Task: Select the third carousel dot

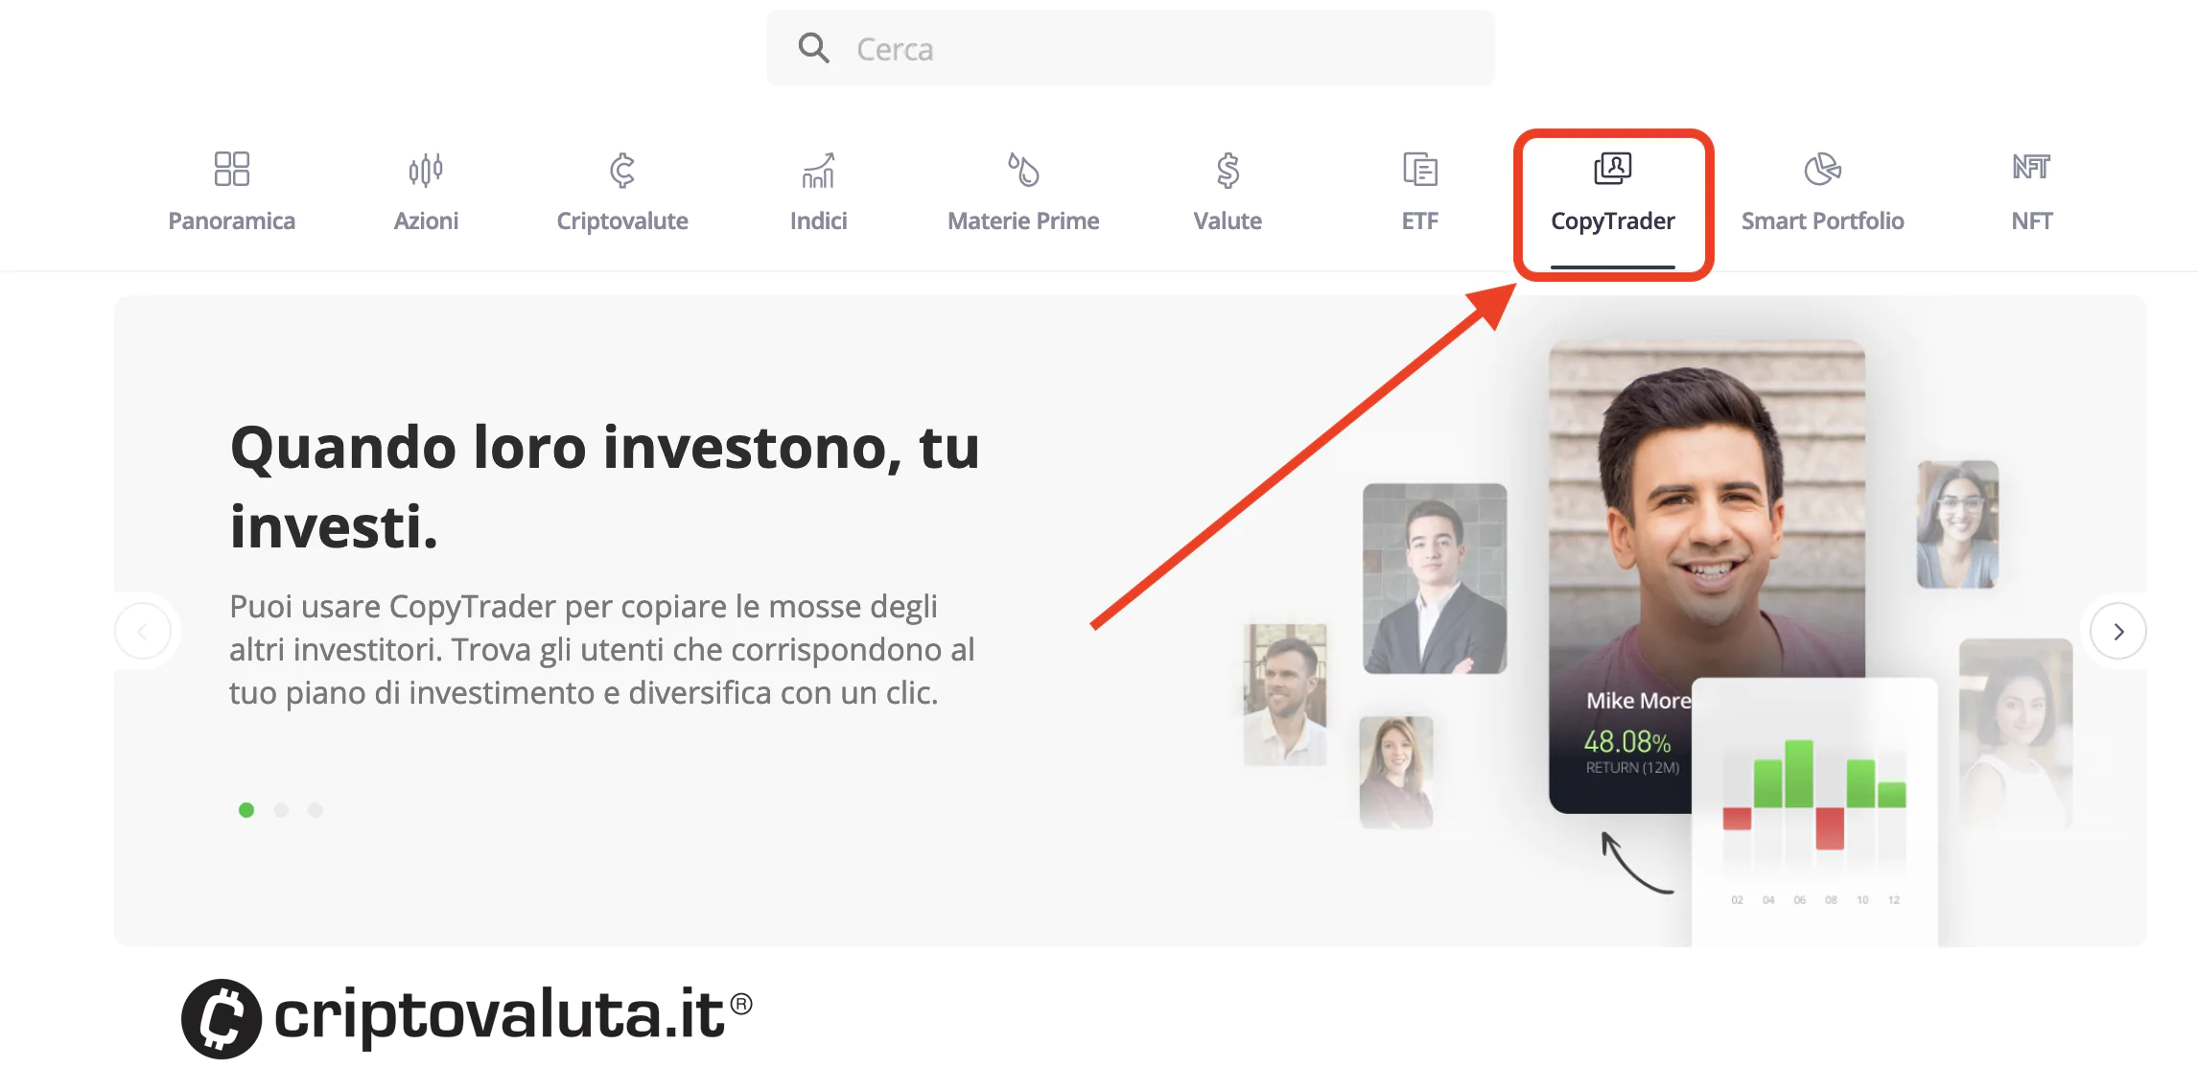Action: coord(316,810)
